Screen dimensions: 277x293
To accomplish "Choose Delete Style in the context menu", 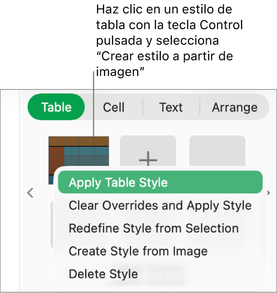I will click(x=103, y=274).
